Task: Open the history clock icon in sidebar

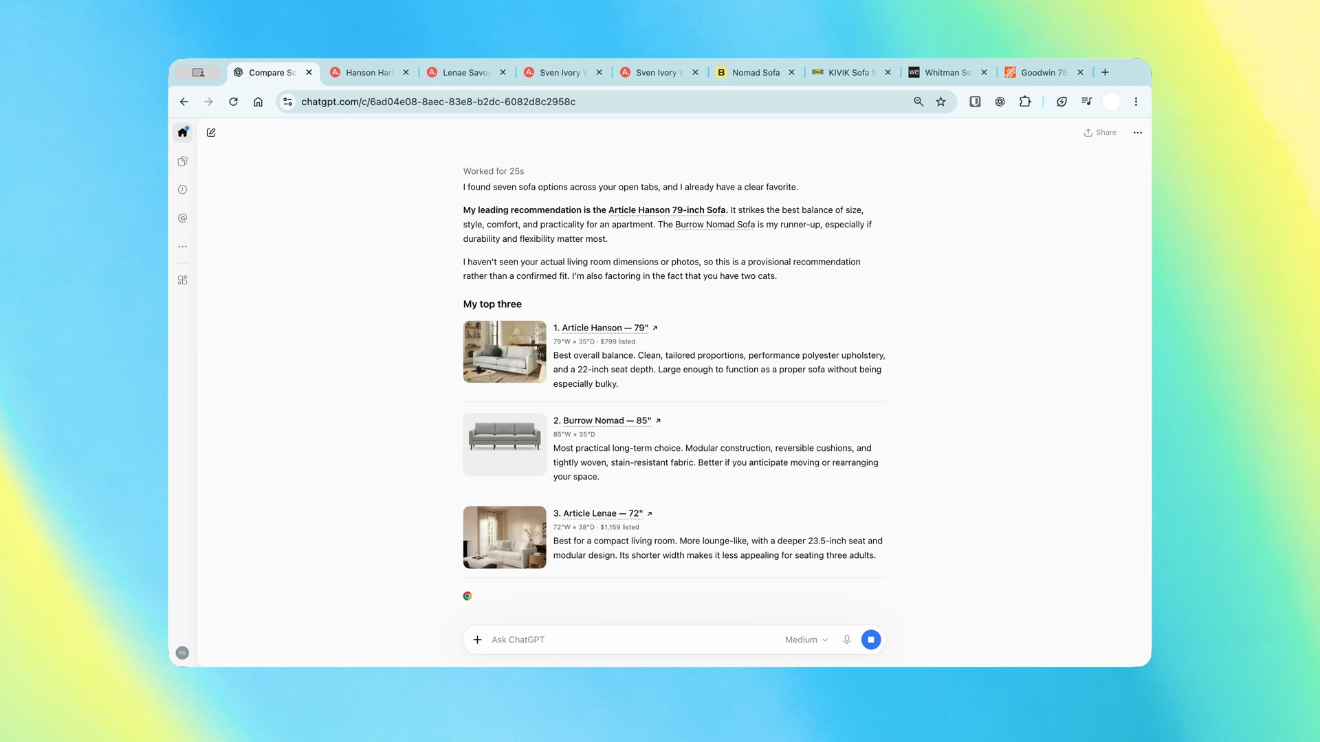Action: [x=182, y=190]
